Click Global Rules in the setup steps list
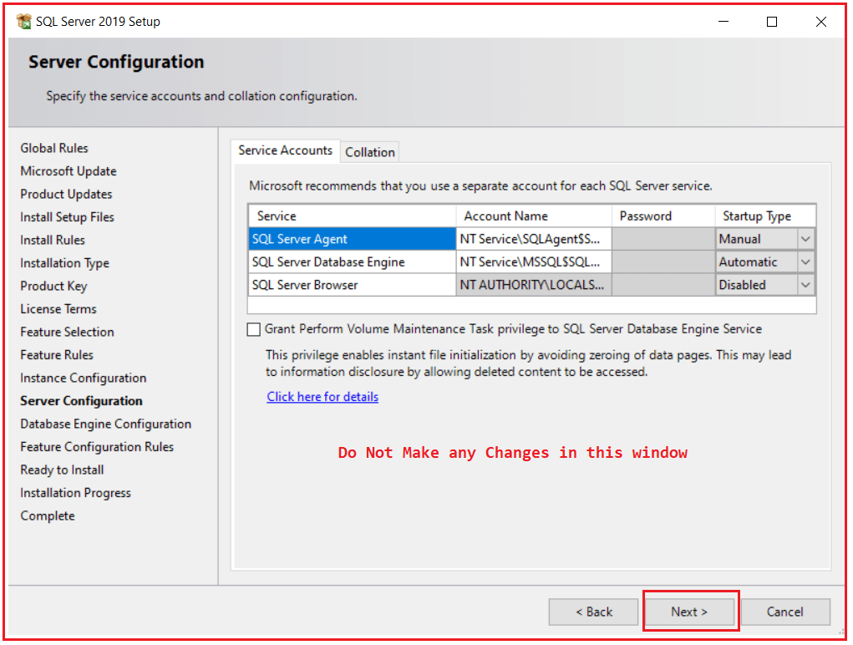 point(53,148)
